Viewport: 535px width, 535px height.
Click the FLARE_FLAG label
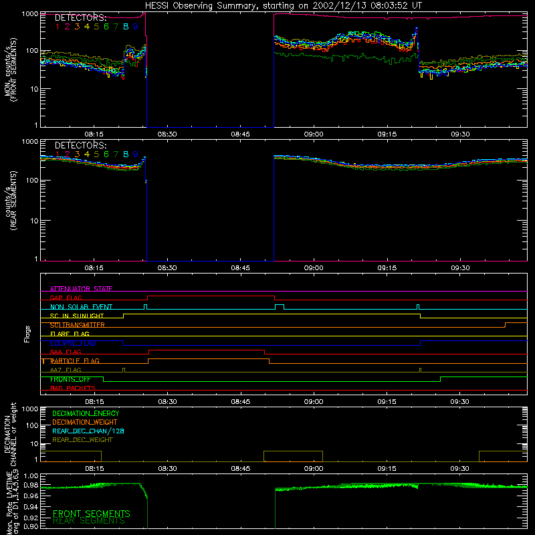pyautogui.click(x=70, y=334)
